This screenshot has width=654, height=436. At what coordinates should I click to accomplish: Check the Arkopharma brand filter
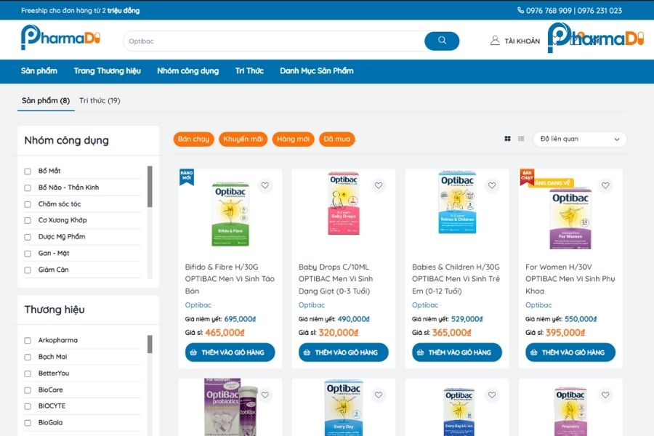point(28,341)
